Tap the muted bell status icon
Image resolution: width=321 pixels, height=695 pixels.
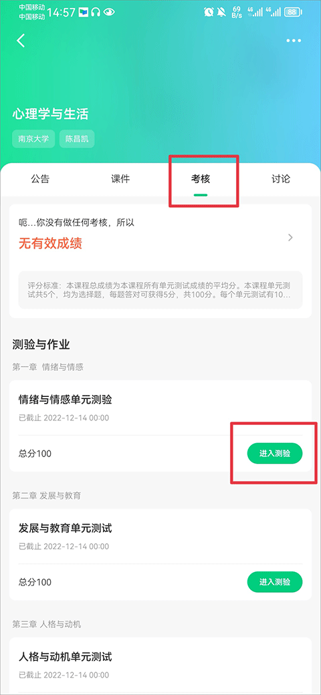221,13
